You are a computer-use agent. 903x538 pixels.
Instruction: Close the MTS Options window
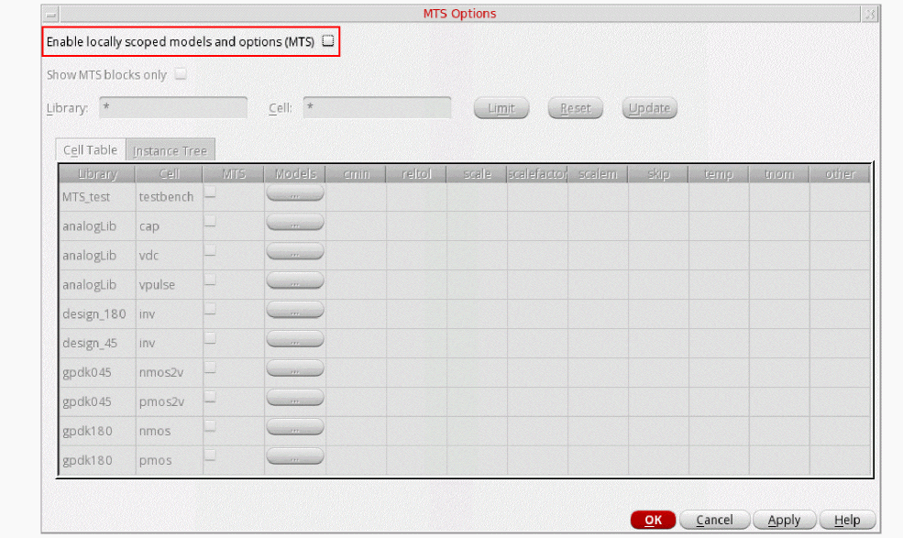(x=870, y=14)
